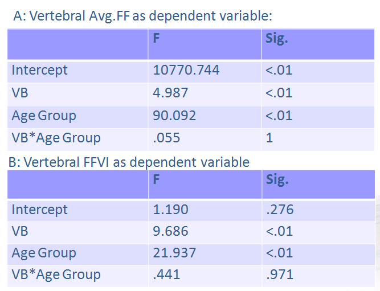Image resolution: width=380 pixels, height=291 pixels.
Task: Click the 10770.744 F value cell
Action: pyautogui.click(x=186, y=70)
